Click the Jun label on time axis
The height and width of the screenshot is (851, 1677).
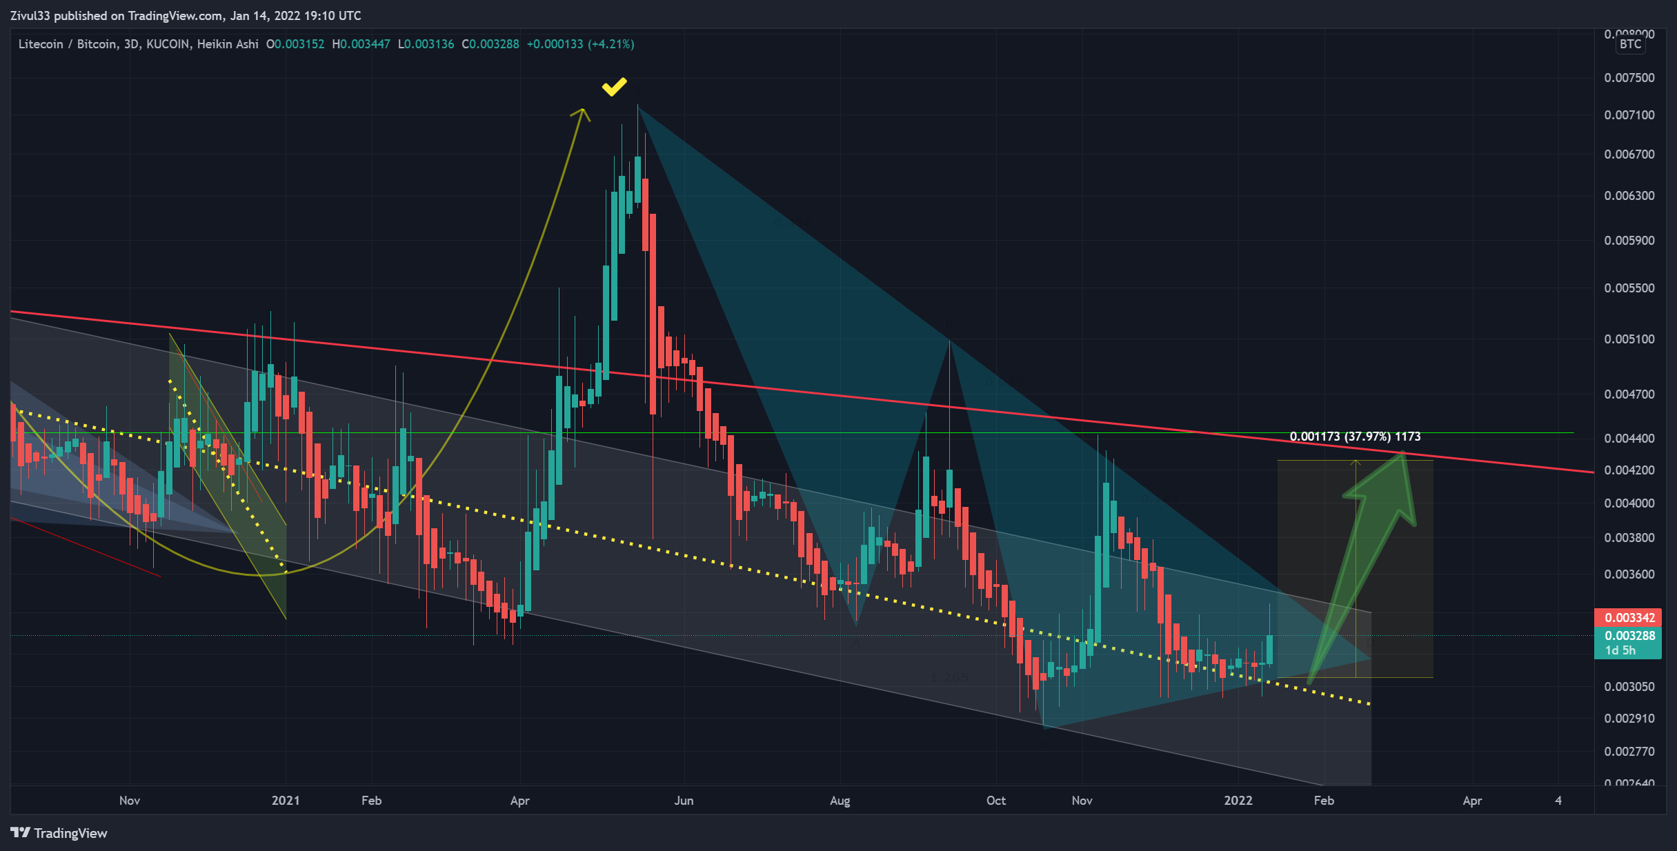coord(684,801)
